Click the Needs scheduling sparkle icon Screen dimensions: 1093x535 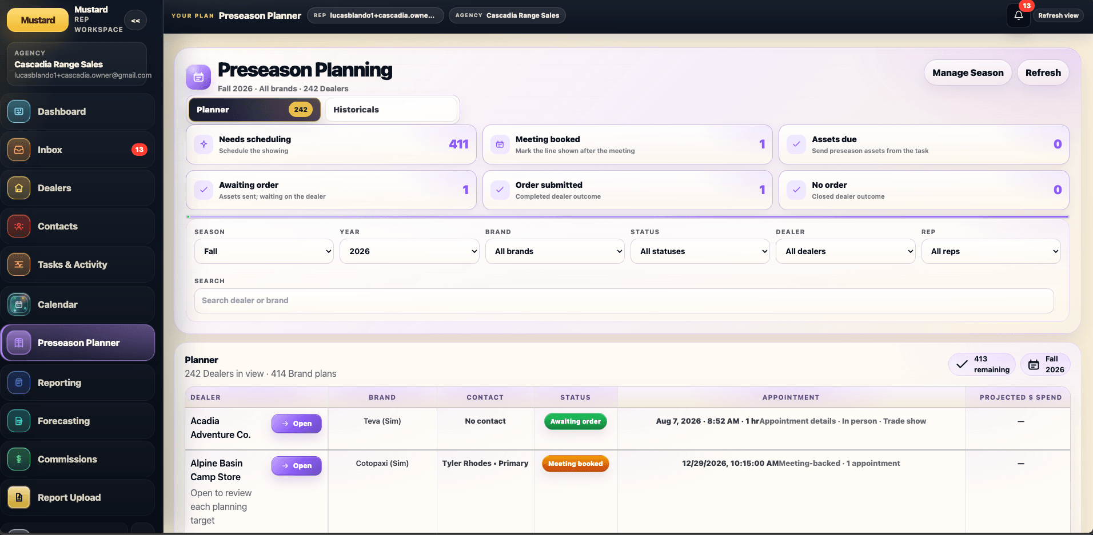(204, 144)
